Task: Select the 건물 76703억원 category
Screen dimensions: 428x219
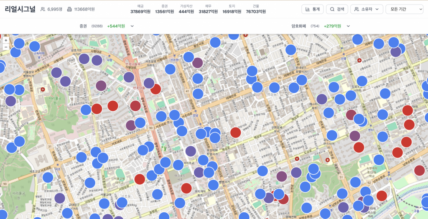Action: (256, 9)
